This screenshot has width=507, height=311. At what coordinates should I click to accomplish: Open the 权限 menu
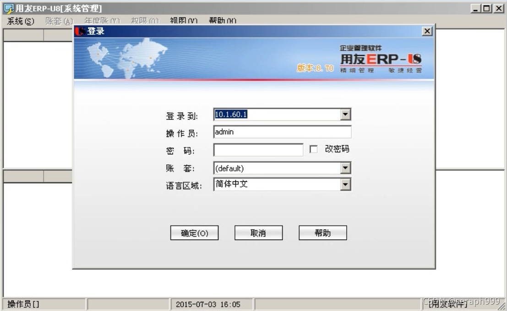point(145,22)
